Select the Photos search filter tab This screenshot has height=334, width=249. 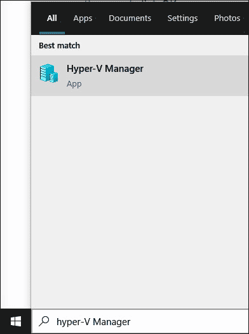tap(227, 18)
